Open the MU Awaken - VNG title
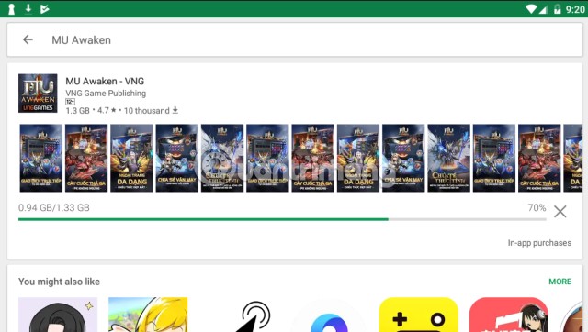 tap(105, 82)
